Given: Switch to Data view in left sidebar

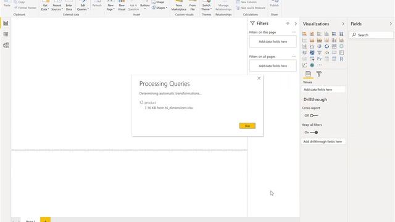Looking at the screenshot, I should (x=6, y=35).
